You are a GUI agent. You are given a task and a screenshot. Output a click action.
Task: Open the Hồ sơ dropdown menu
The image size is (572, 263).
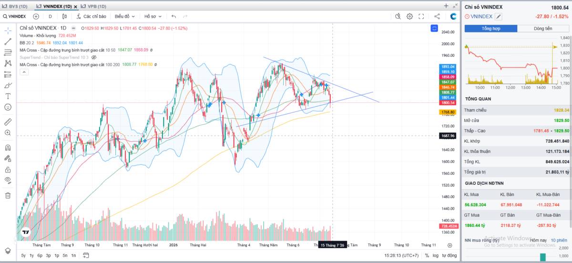tap(153, 16)
